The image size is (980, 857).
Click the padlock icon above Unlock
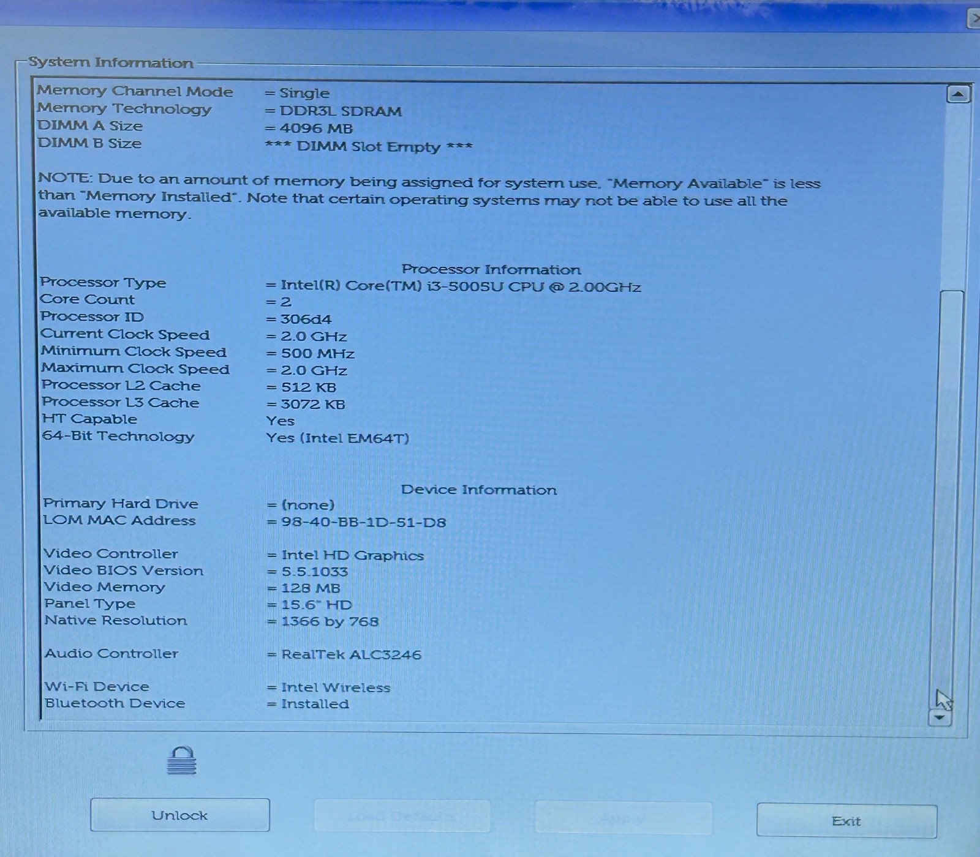click(182, 760)
